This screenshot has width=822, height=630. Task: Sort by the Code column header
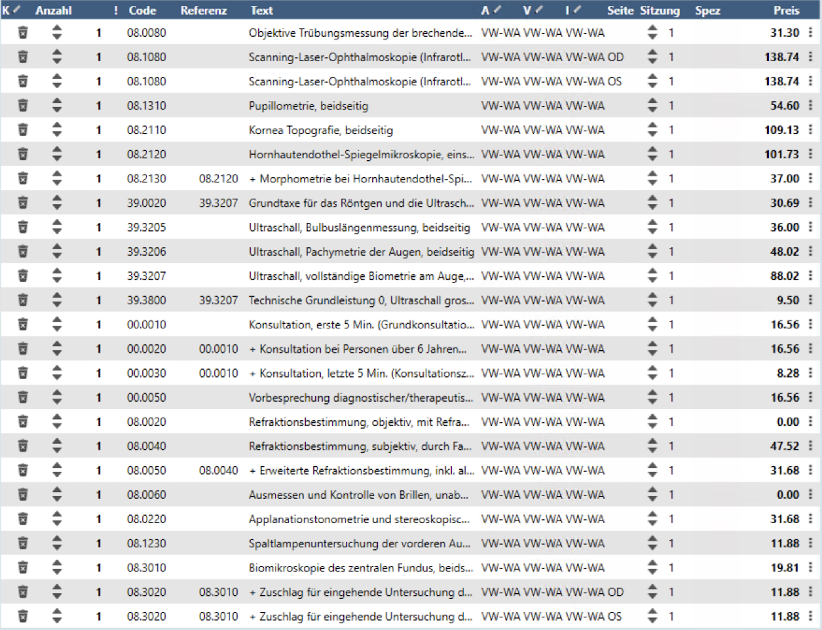pyautogui.click(x=142, y=10)
